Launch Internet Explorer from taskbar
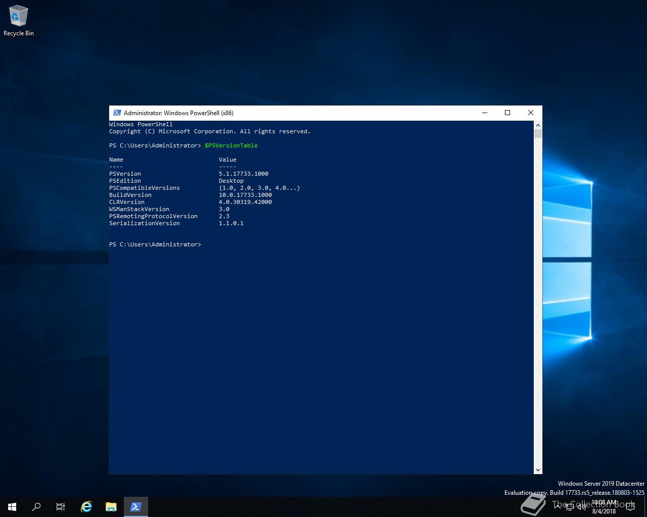 pyautogui.click(x=86, y=506)
